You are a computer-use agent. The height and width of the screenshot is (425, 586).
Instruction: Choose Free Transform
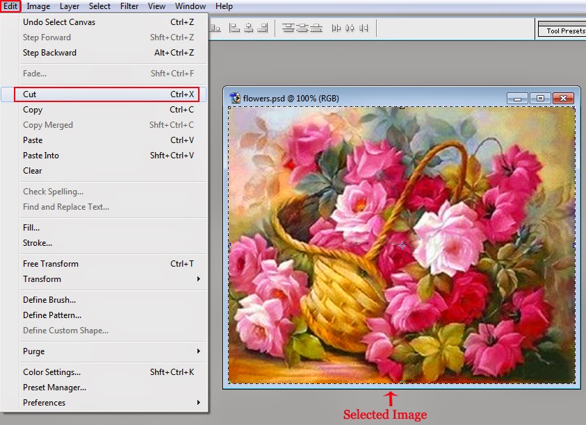pyautogui.click(x=108, y=264)
